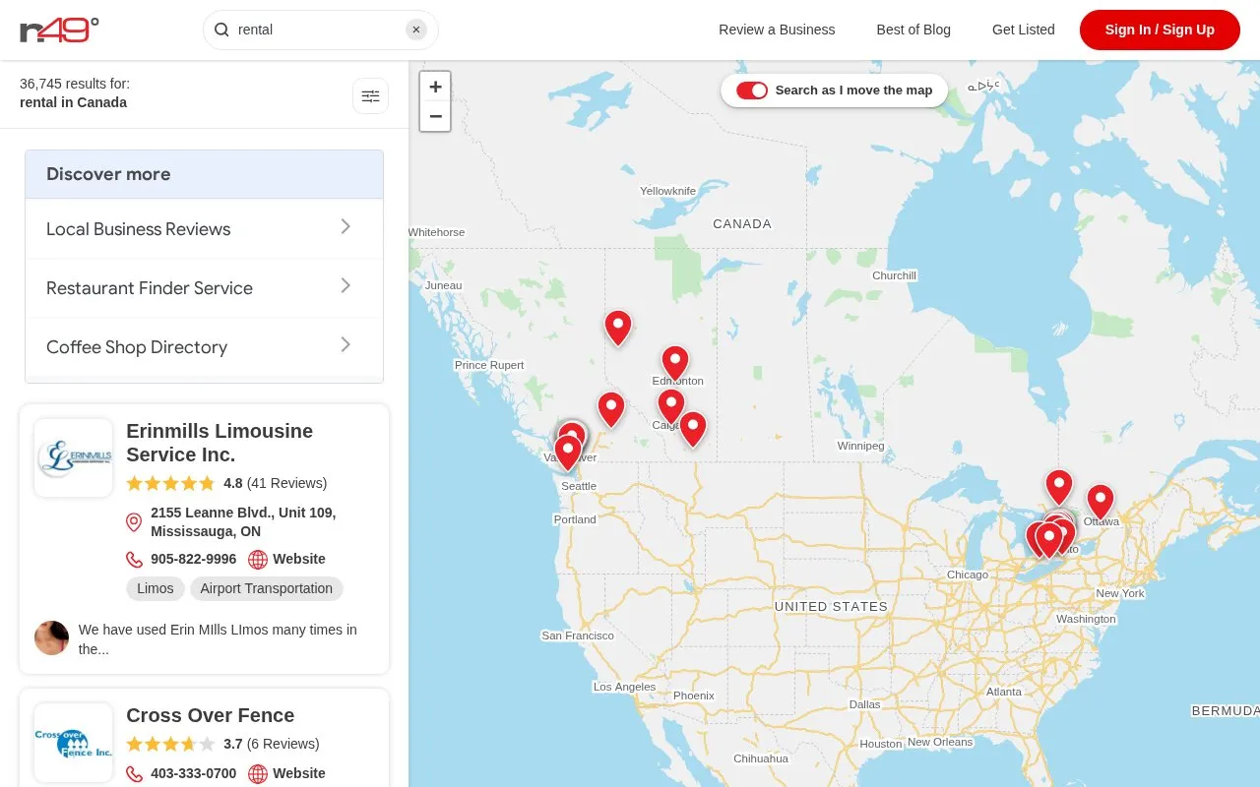This screenshot has height=787, width=1260.
Task: Click the 'Discover more' heading
Action: [108, 174]
